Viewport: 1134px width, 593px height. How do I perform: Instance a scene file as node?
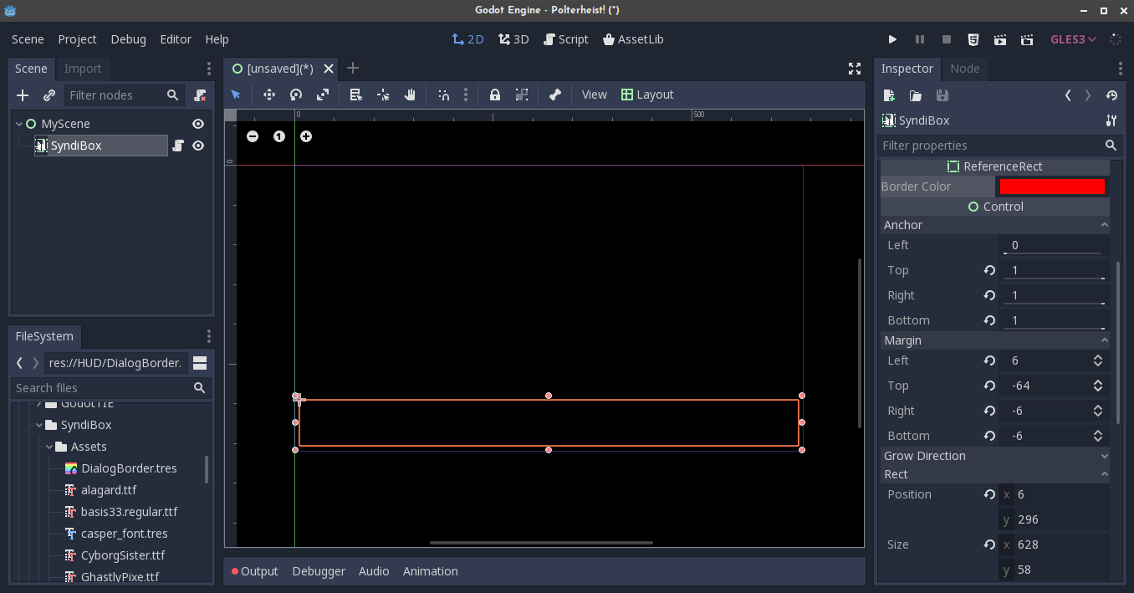(x=49, y=95)
